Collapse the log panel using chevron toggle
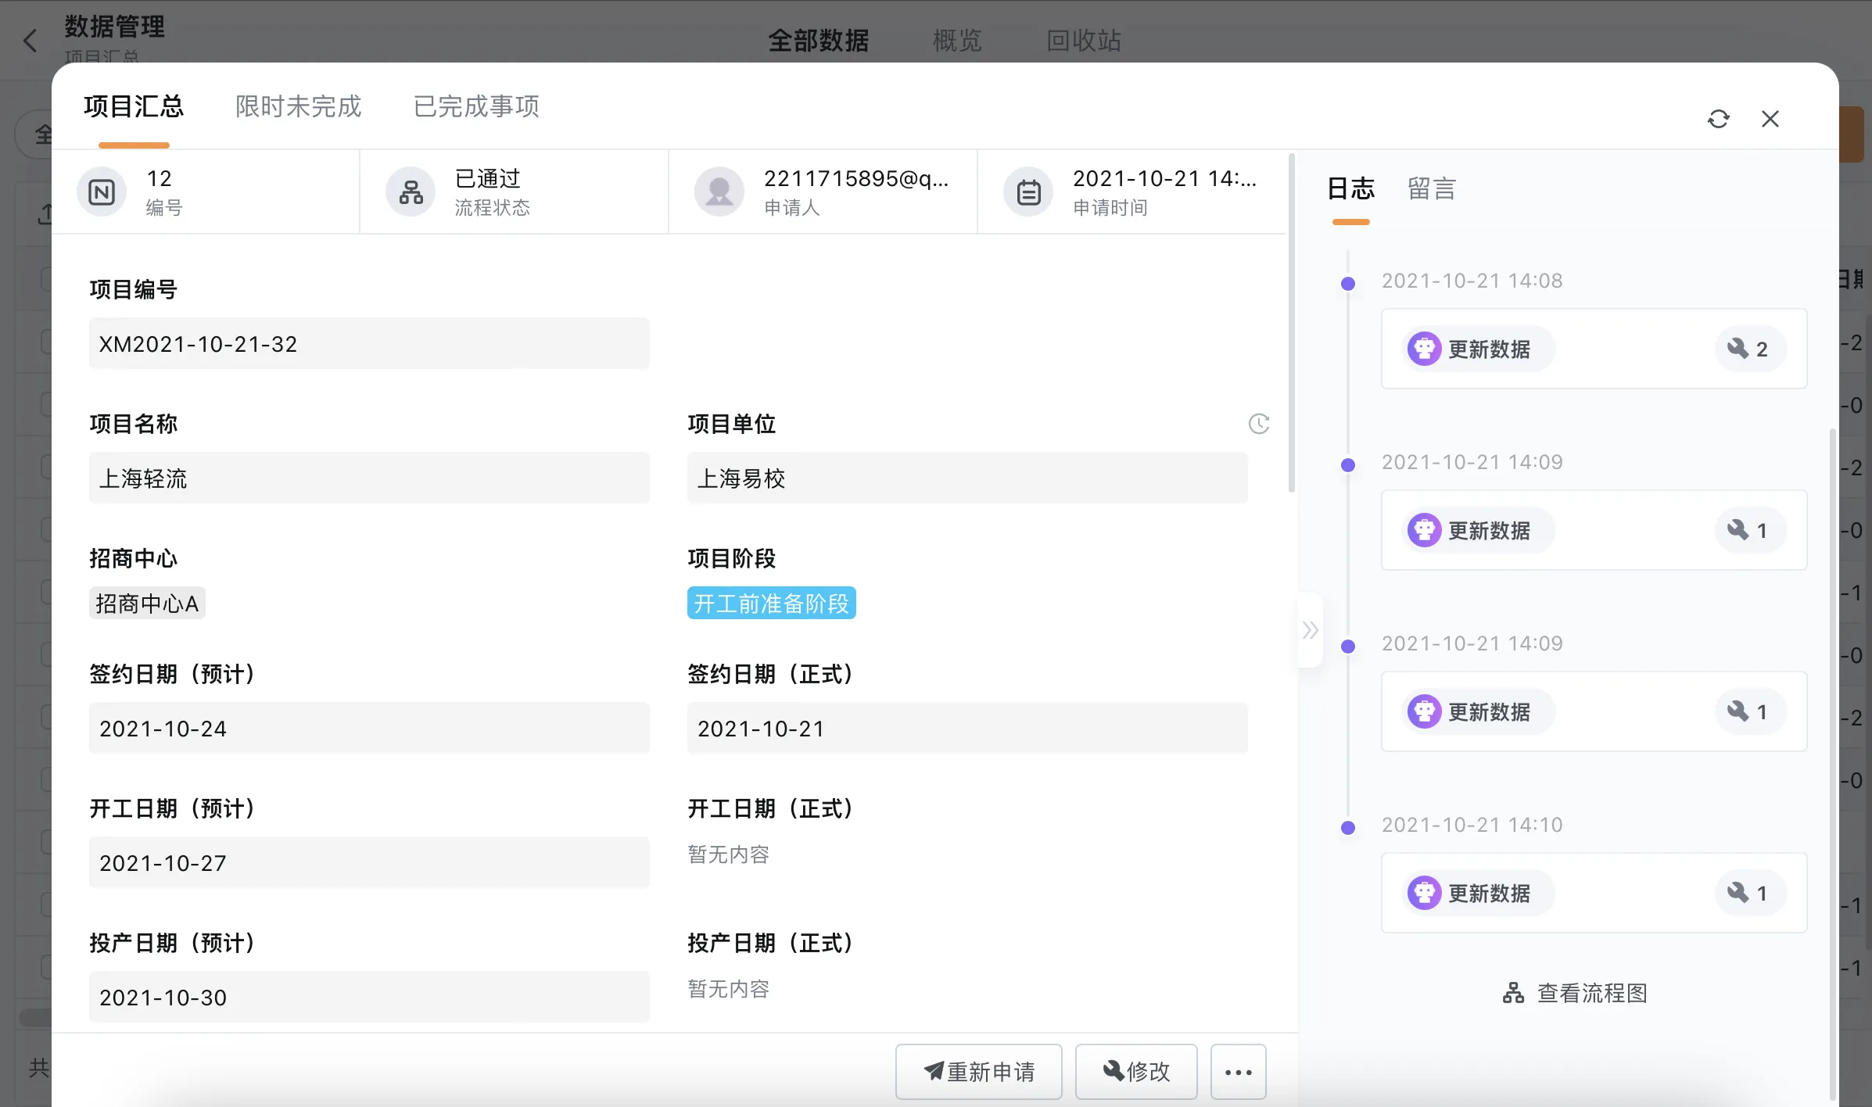The height and width of the screenshot is (1107, 1872). (x=1311, y=630)
